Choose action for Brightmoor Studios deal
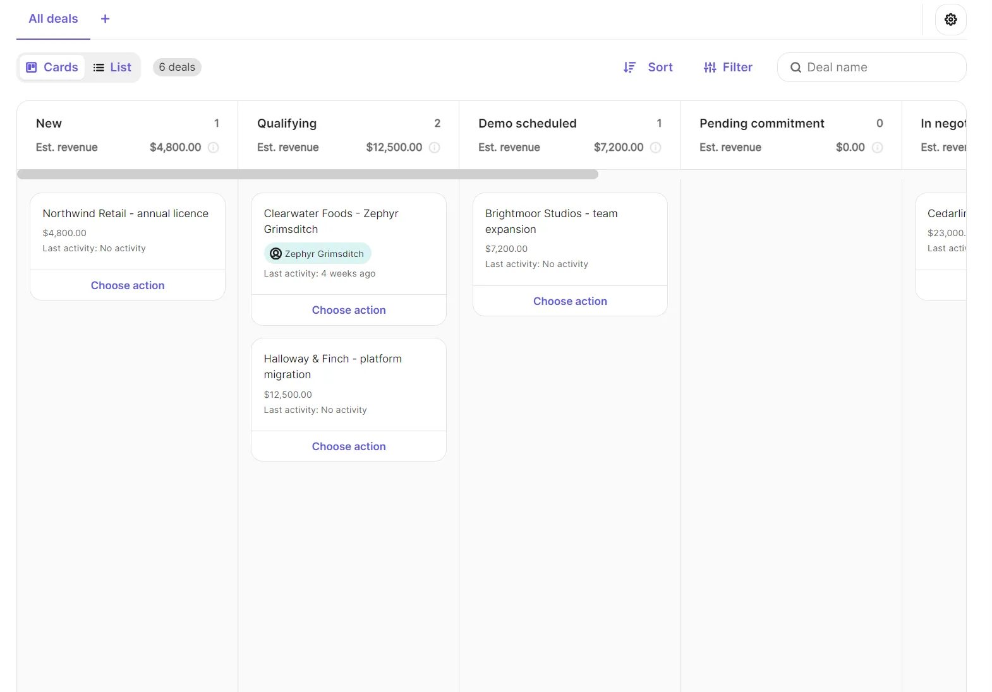This screenshot has width=992, height=692. (570, 301)
